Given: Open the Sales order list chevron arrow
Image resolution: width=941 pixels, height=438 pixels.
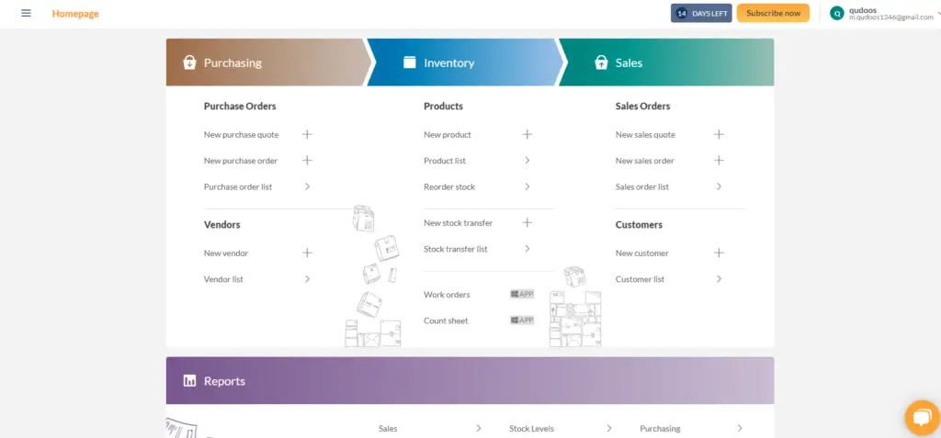Looking at the screenshot, I should 719,186.
